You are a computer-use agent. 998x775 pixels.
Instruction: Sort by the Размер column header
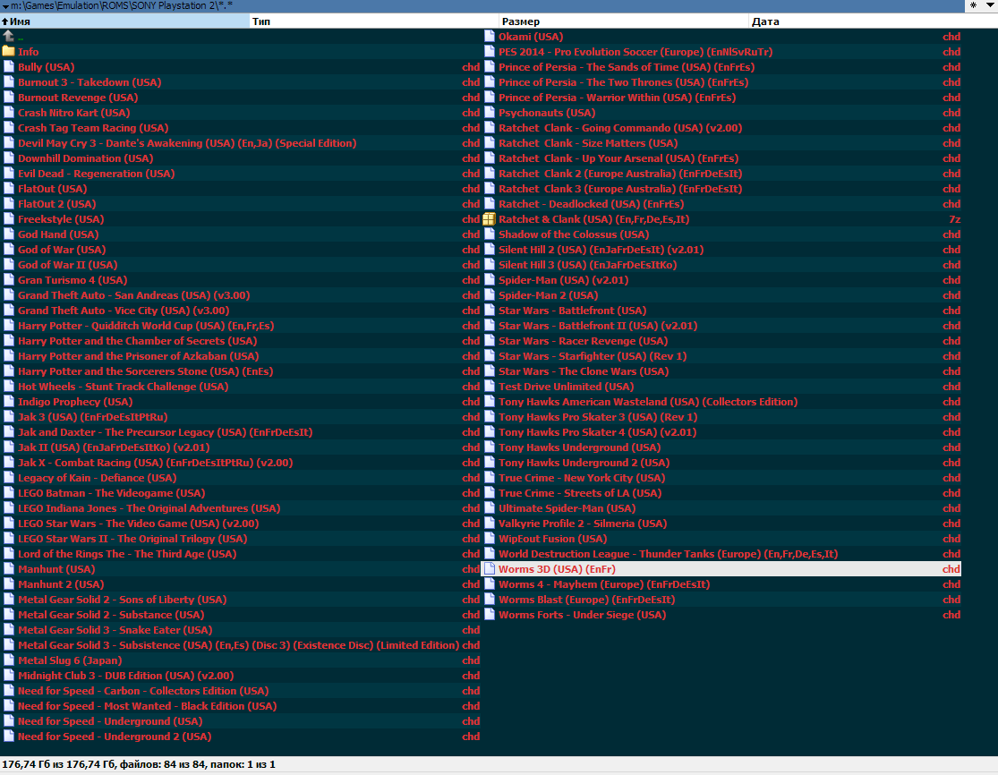point(624,21)
